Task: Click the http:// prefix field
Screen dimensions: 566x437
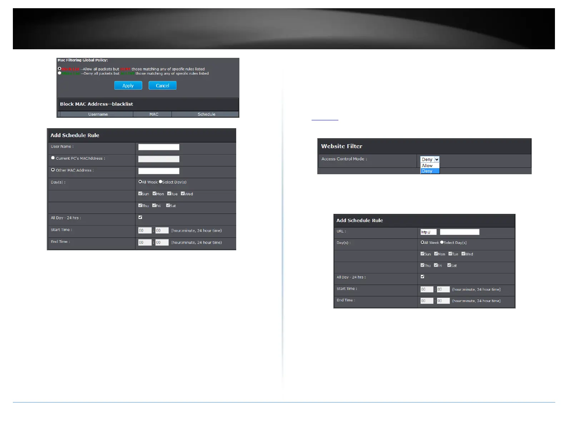Action: pos(428,232)
